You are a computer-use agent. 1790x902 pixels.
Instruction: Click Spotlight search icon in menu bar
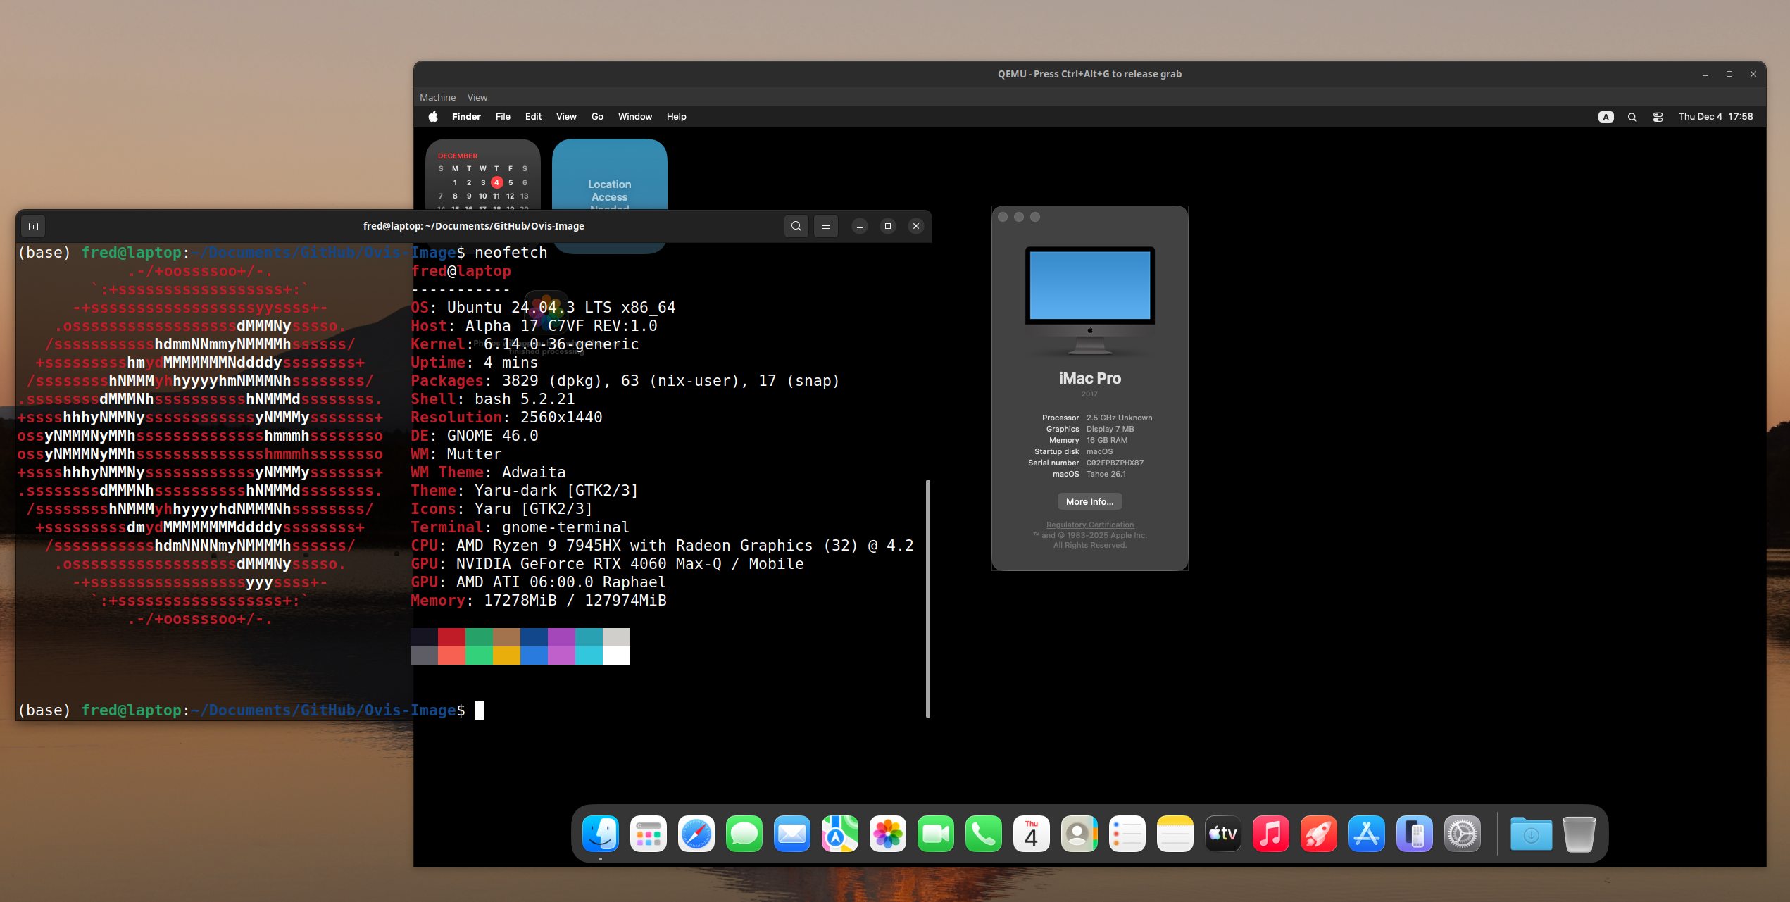tap(1632, 117)
